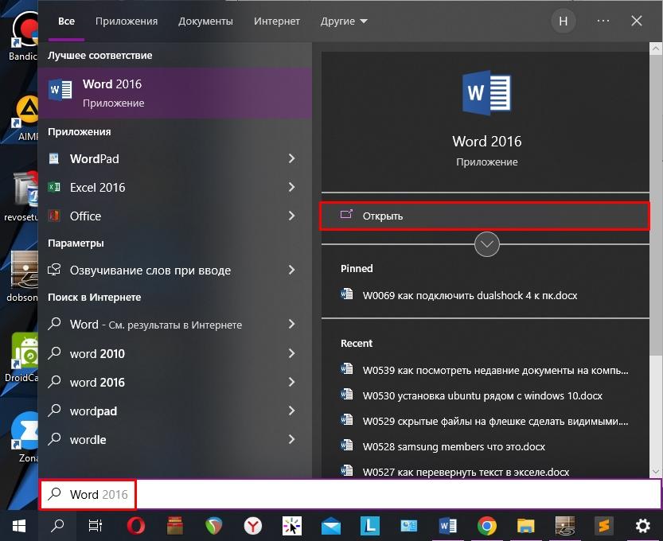Expand more actions with round chevron button
663x541 pixels.
(486, 244)
